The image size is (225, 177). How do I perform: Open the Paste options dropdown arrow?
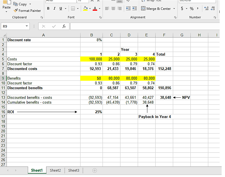7,12
